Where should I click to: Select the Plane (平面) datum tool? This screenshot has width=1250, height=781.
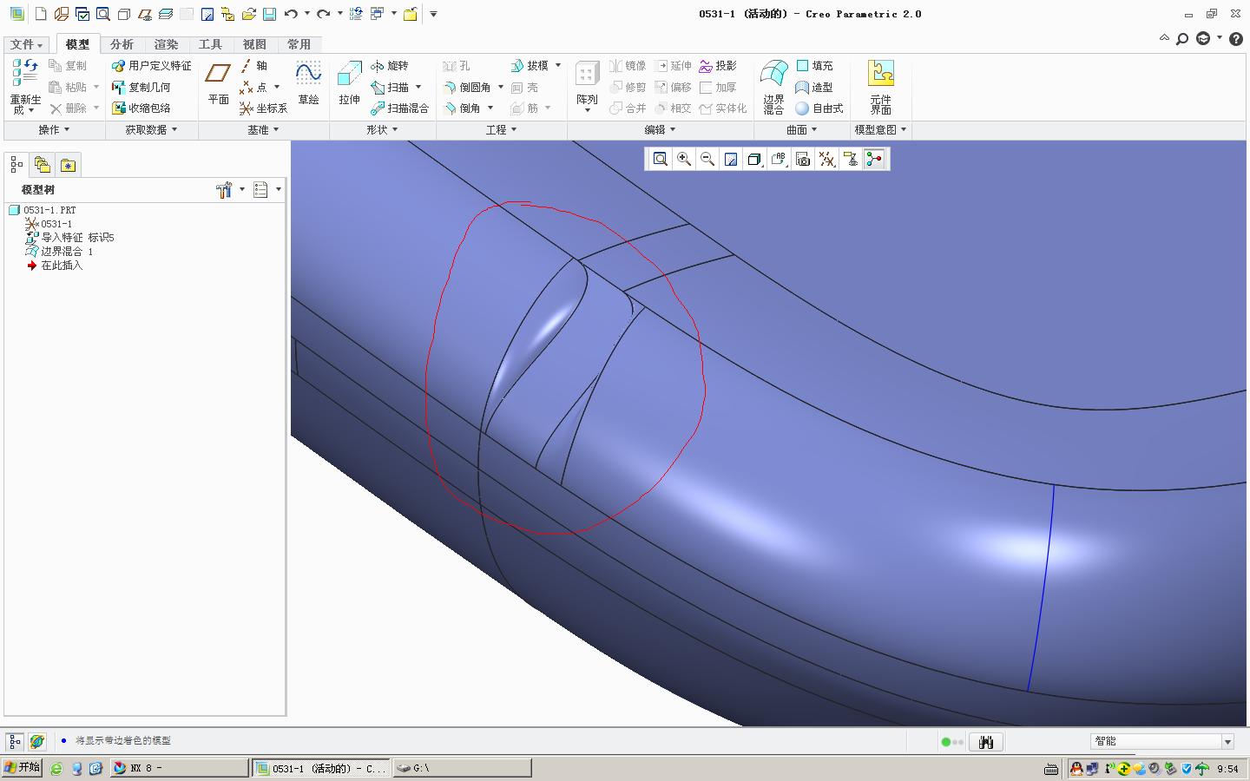[218, 82]
